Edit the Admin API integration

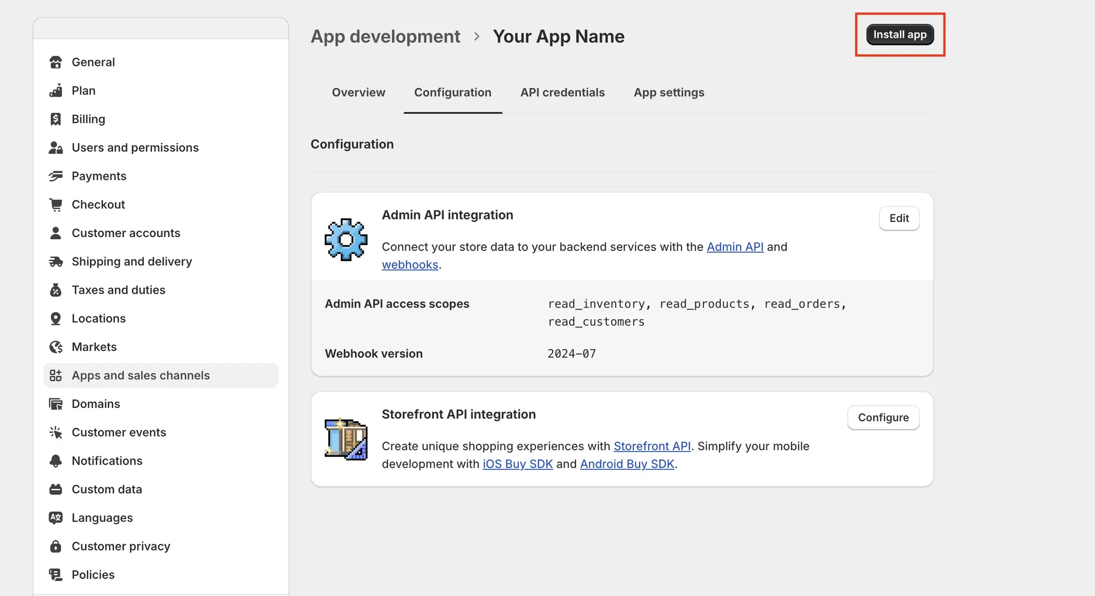pyautogui.click(x=899, y=218)
